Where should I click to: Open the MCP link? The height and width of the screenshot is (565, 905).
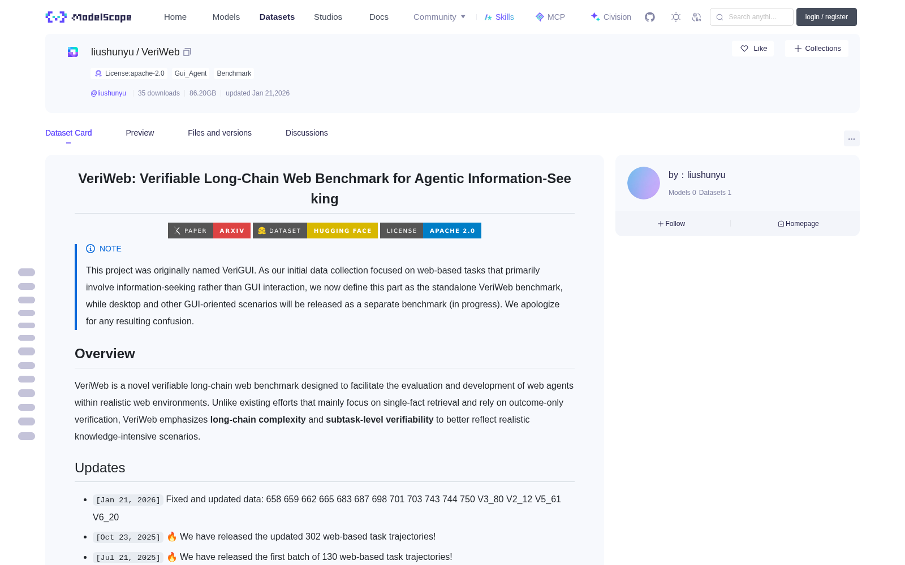coord(550,17)
